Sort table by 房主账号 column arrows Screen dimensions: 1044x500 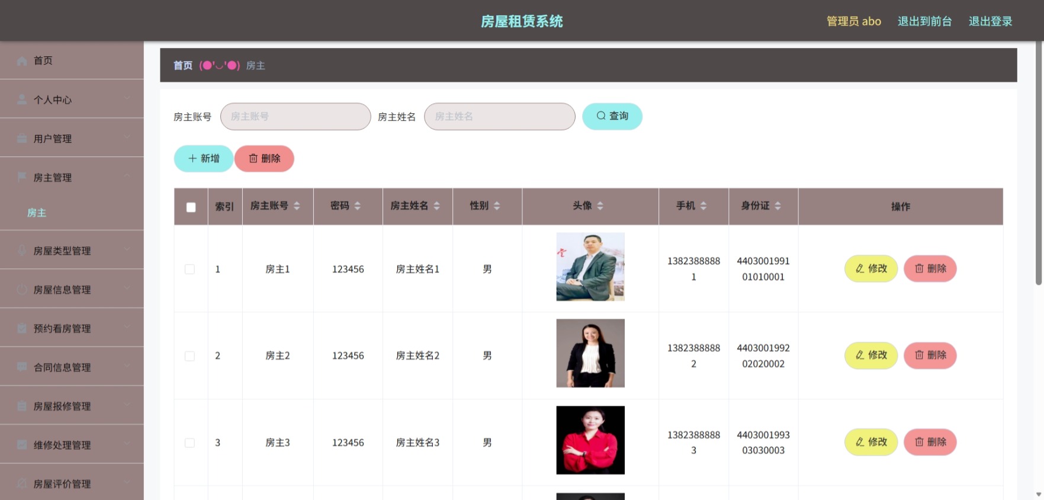click(297, 206)
